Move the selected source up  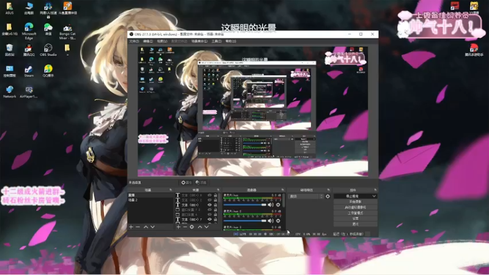click(x=200, y=227)
